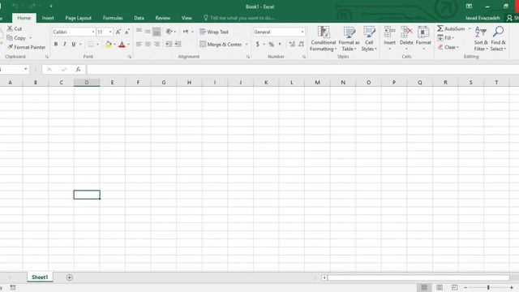
Task: Open the font size 11 dropdown
Action: coord(110,32)
